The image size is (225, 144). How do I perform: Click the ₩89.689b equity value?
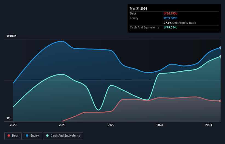170,18
